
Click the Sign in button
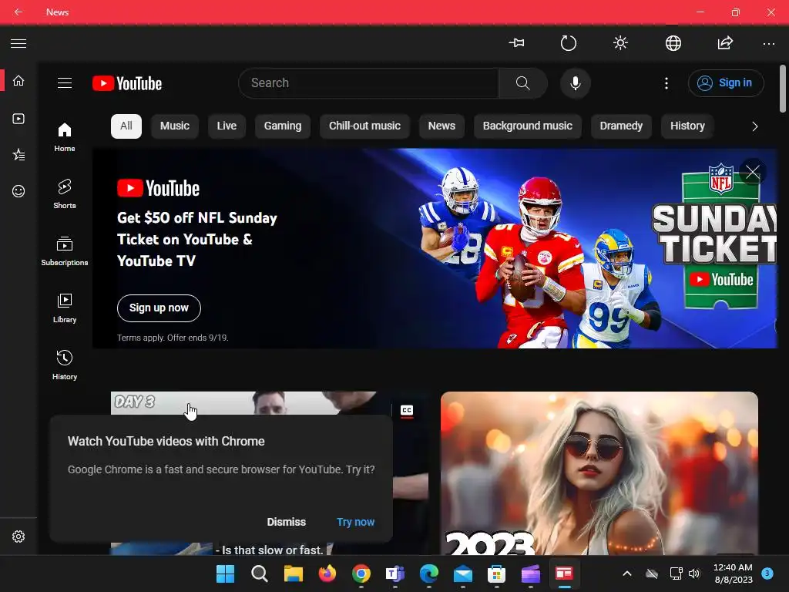(726, 83)
